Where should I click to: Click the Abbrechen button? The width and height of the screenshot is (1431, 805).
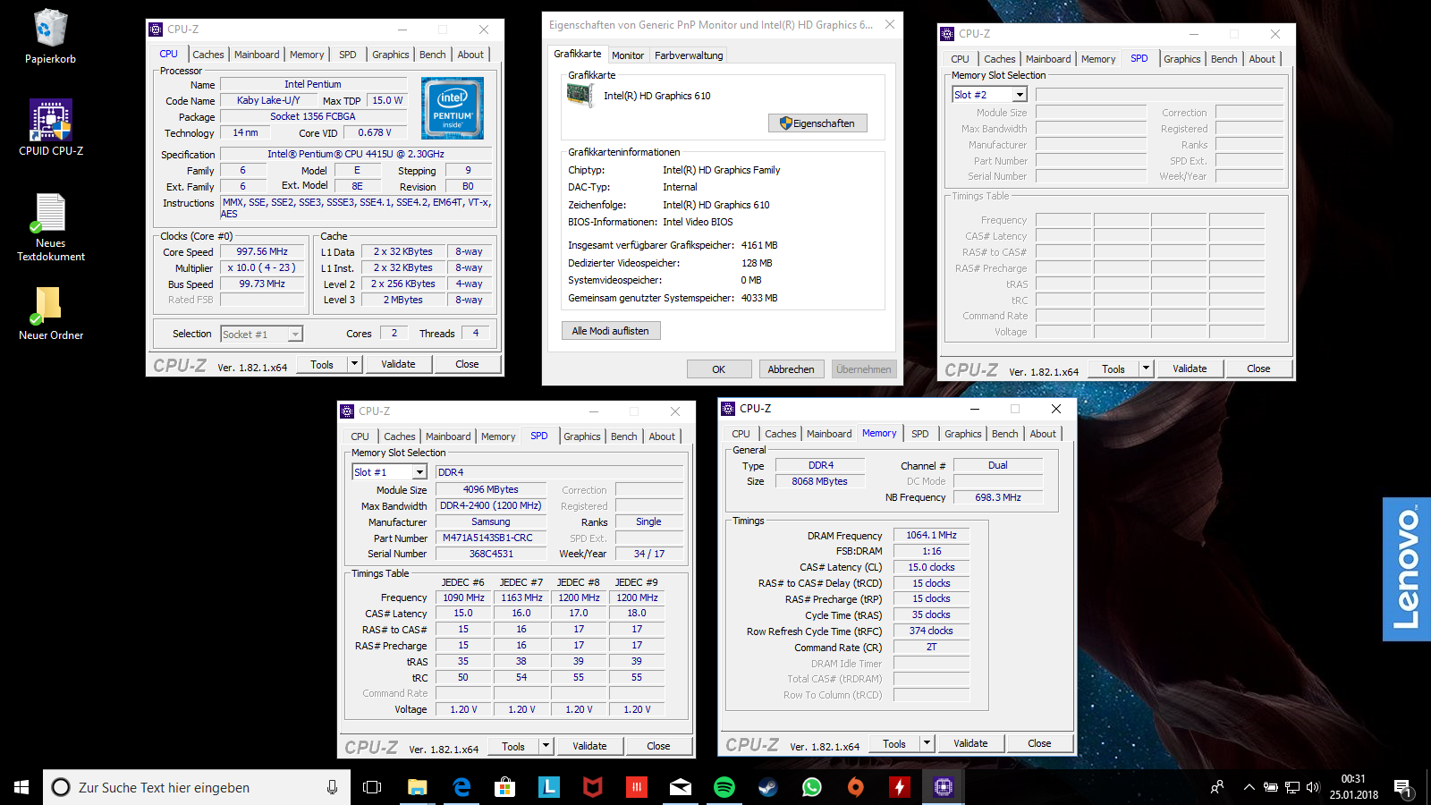coord(792,369)
